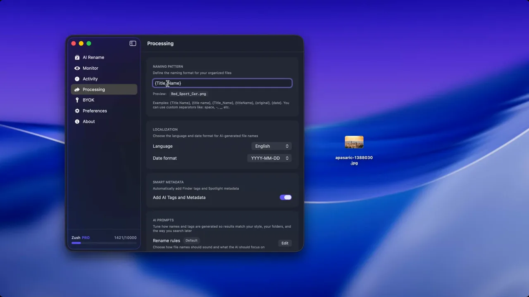Minimize the Zush window with yellow button
This screenshot has width=529, height=297.
81,43
